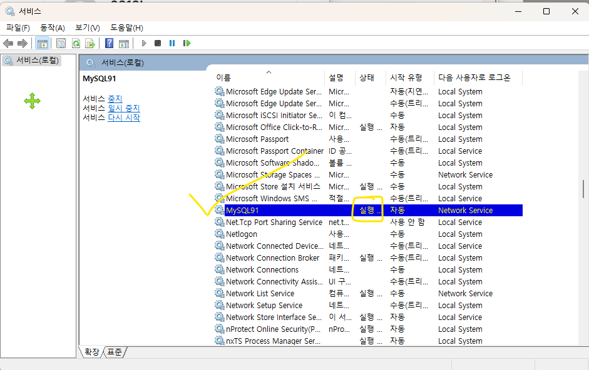Switch to the 확장 tab
The width and height of the screenshot is (589, 370).
[91, 352]
